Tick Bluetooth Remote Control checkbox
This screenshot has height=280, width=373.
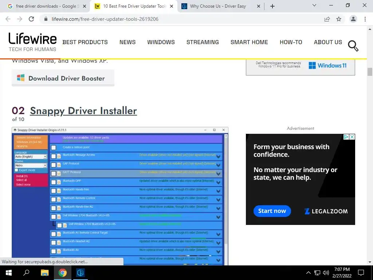coord(54,199)
